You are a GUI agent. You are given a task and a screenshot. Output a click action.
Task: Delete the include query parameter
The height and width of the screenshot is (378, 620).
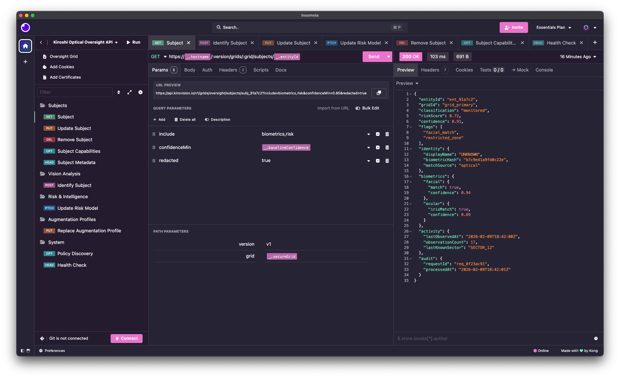coord(387,134)
